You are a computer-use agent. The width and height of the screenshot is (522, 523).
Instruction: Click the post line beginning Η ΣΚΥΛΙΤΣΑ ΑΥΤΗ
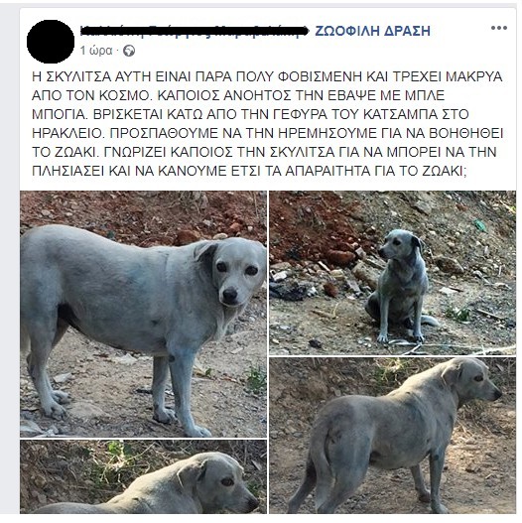tap(267, 76)
